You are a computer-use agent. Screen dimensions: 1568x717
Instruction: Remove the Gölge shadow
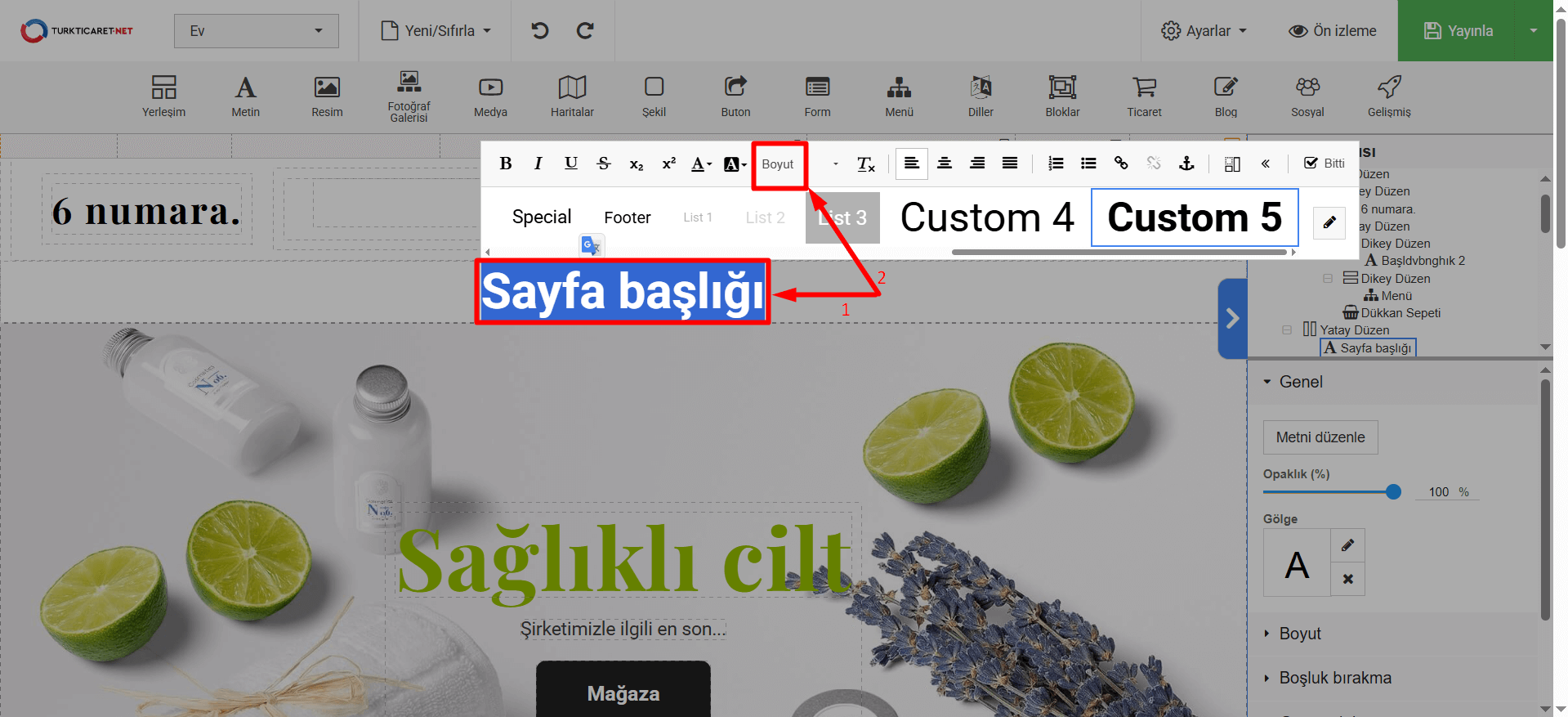pos(1347,579)
